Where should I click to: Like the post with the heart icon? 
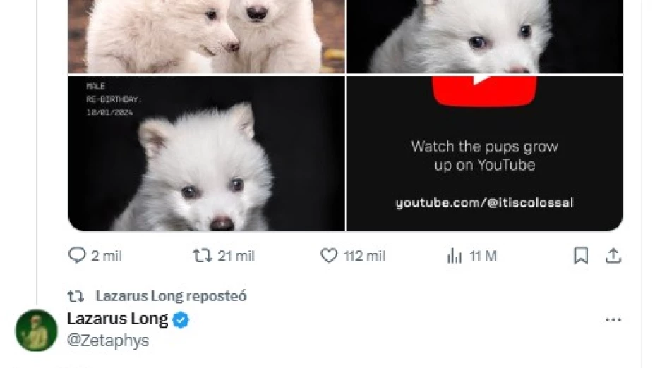(x=329, y=255)
